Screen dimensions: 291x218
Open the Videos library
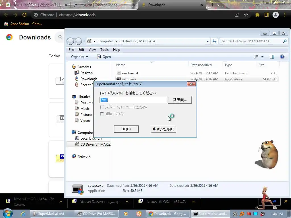(x=85, y=120)
